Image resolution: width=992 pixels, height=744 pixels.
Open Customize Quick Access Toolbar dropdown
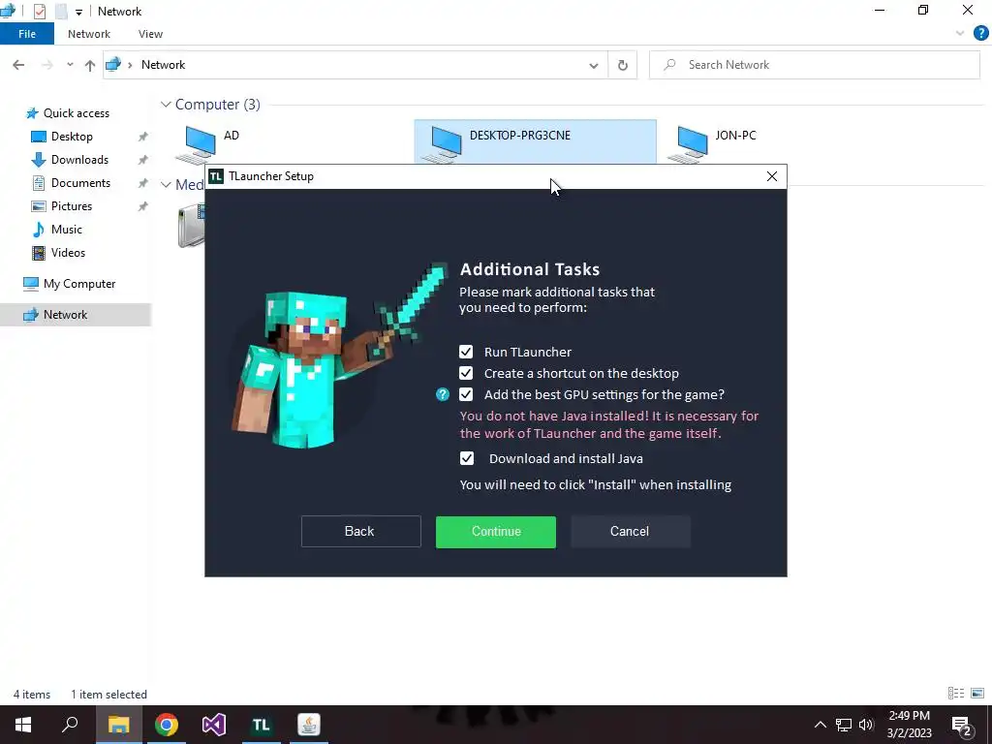point(78,12)
